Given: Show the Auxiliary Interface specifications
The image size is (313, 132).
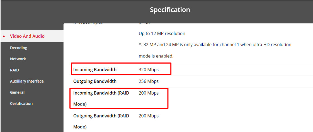Looking at the screenshot, I should (x=27, y=81).
